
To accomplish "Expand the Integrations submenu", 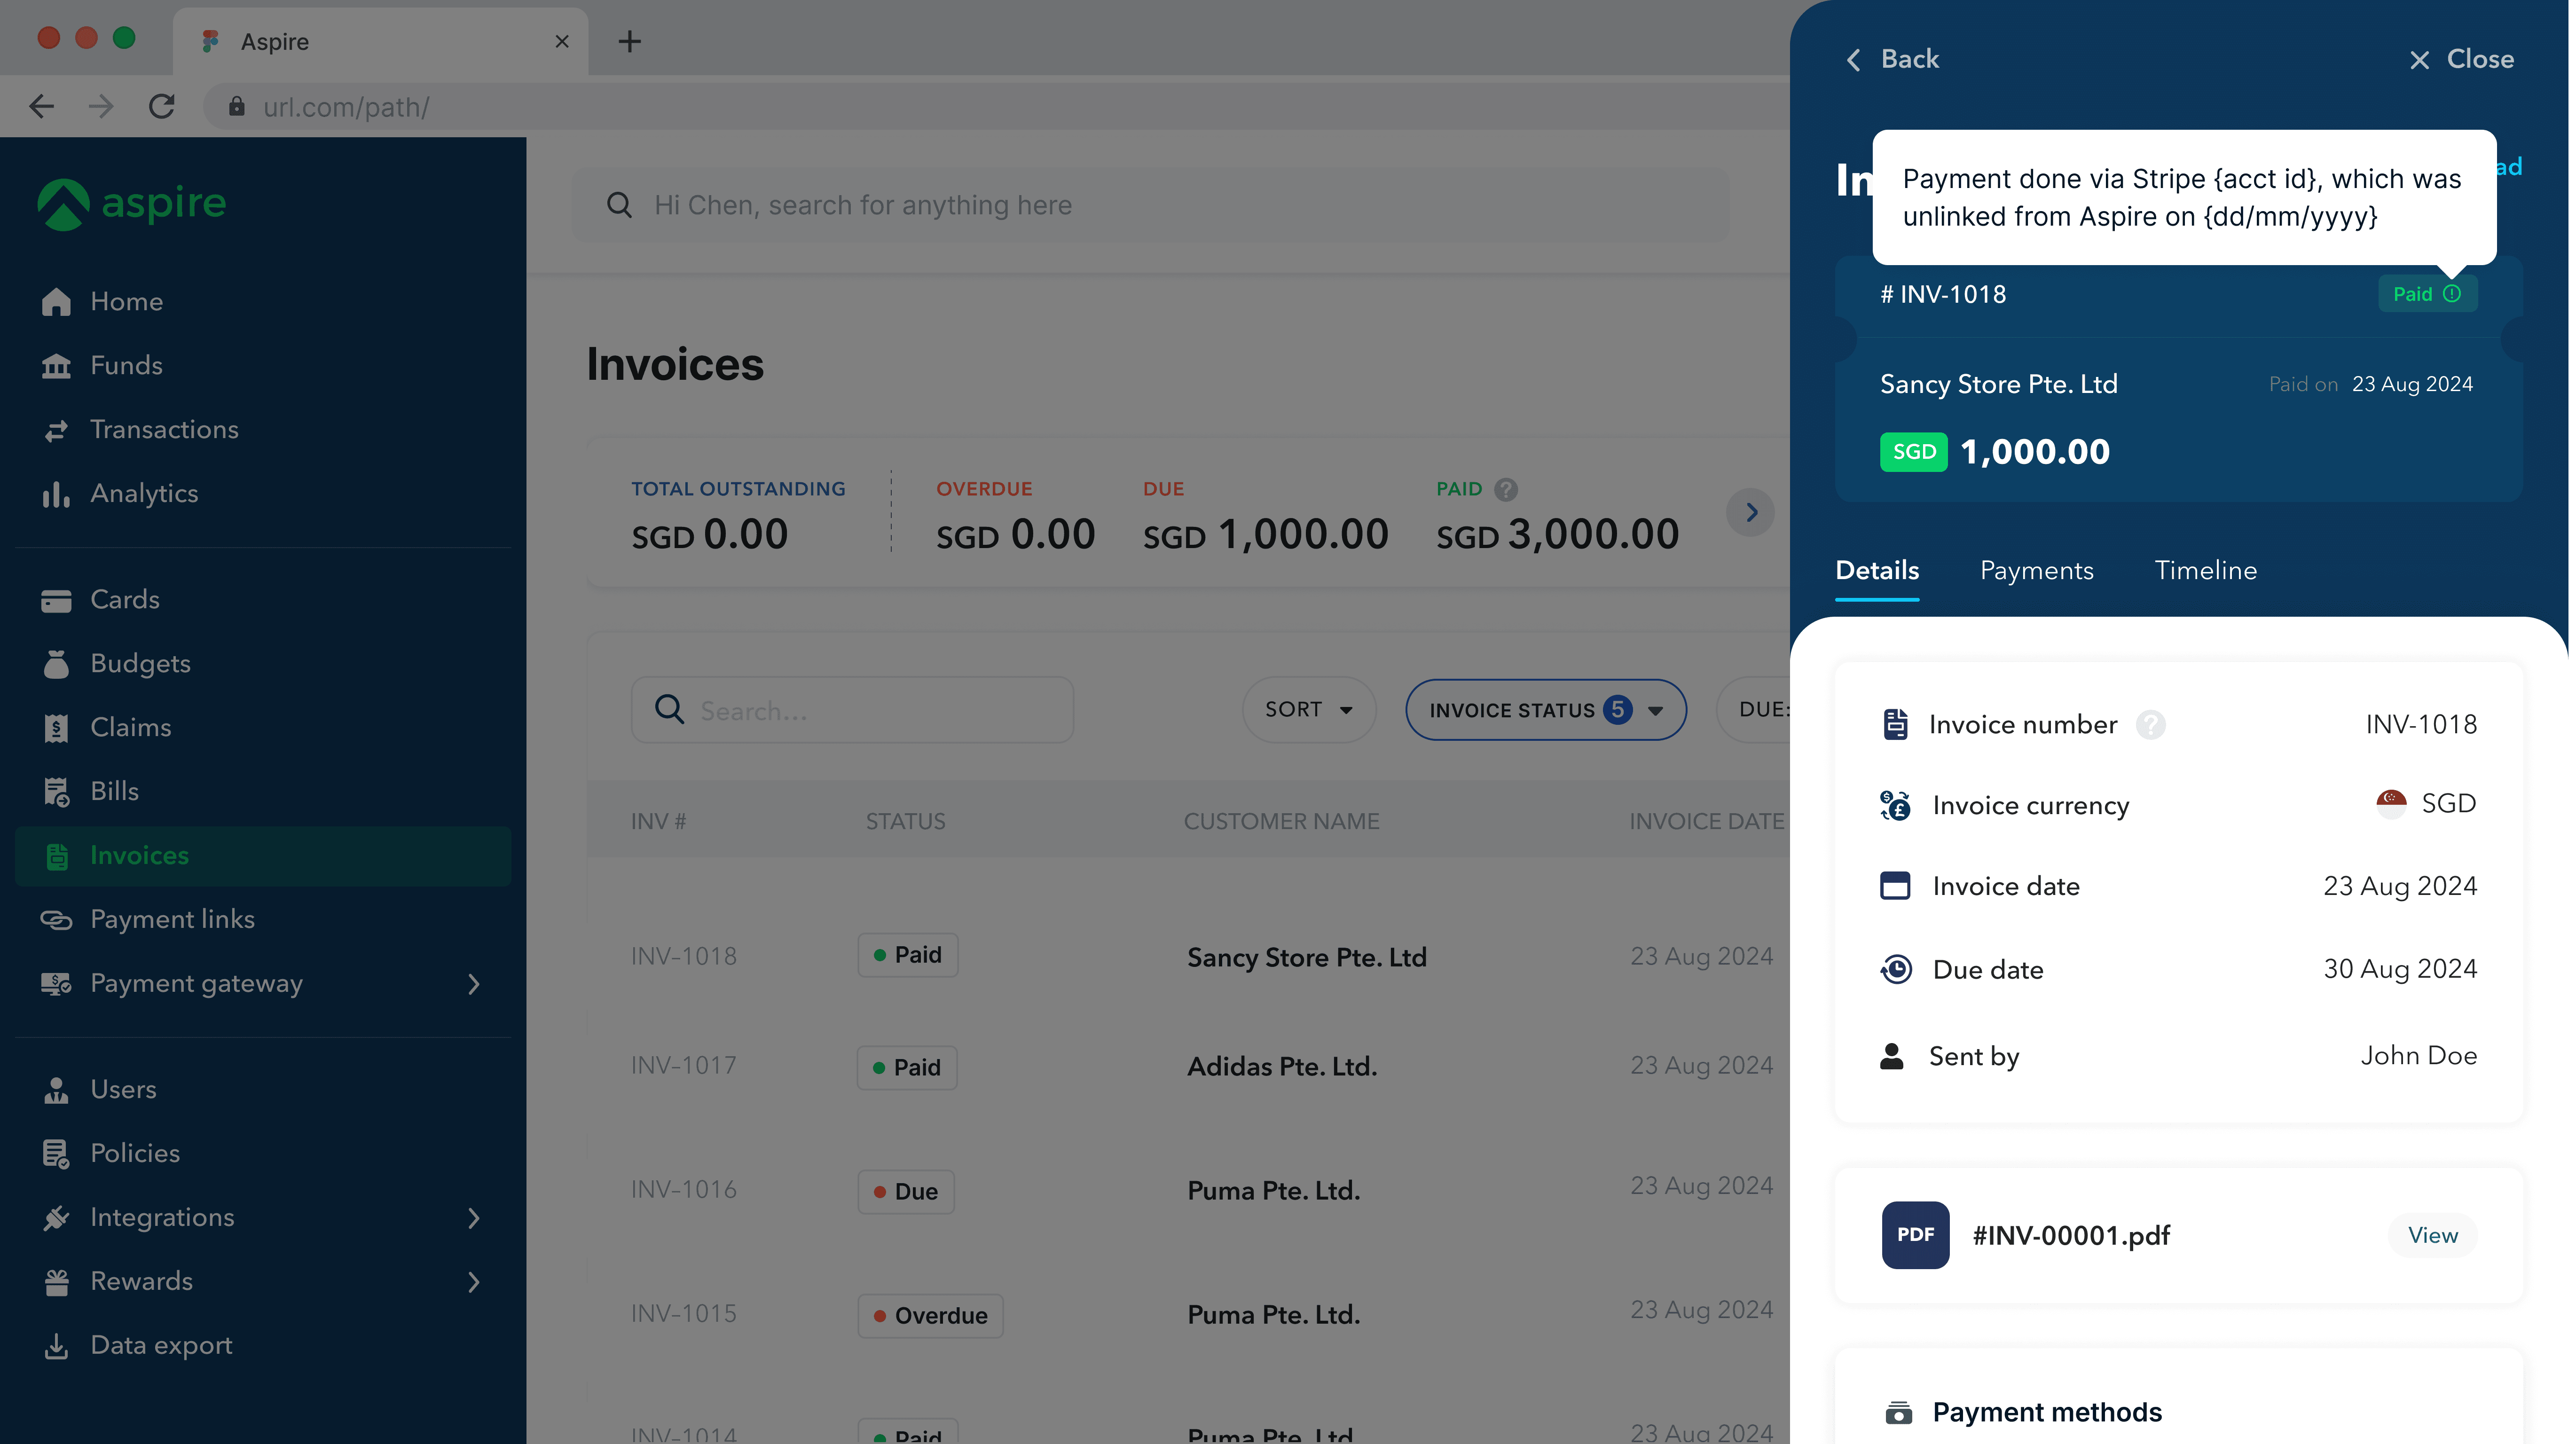I will click(x=474, y=1218).
